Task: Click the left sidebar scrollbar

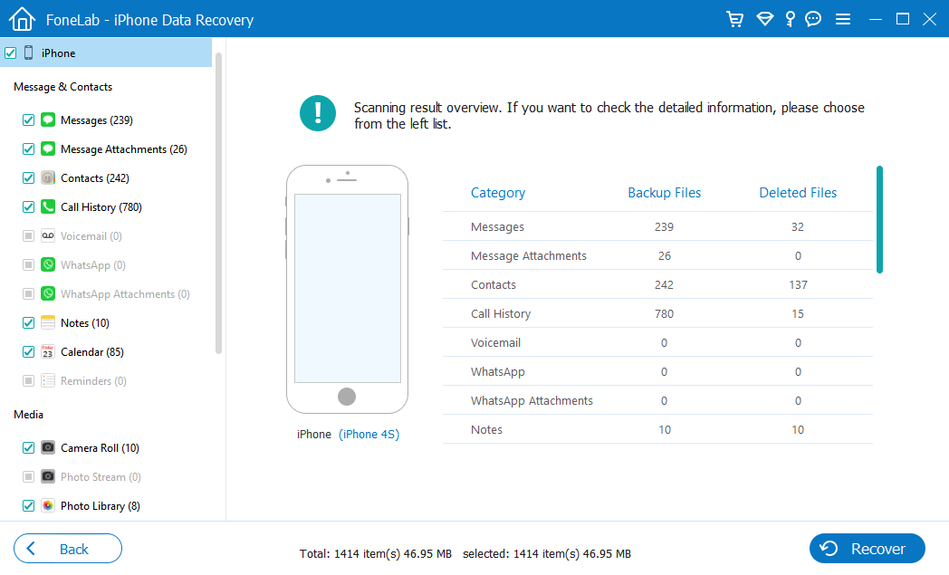Action: (x=218, y=203)
